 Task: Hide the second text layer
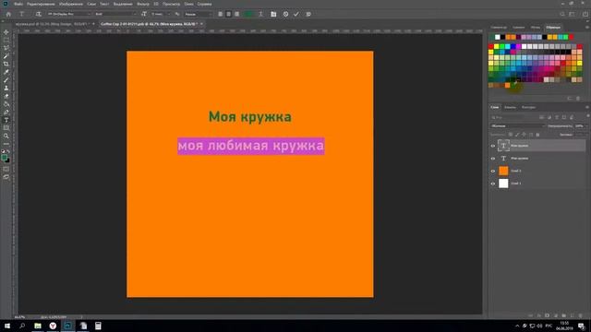pyautogui.click(x=493, y=159)
